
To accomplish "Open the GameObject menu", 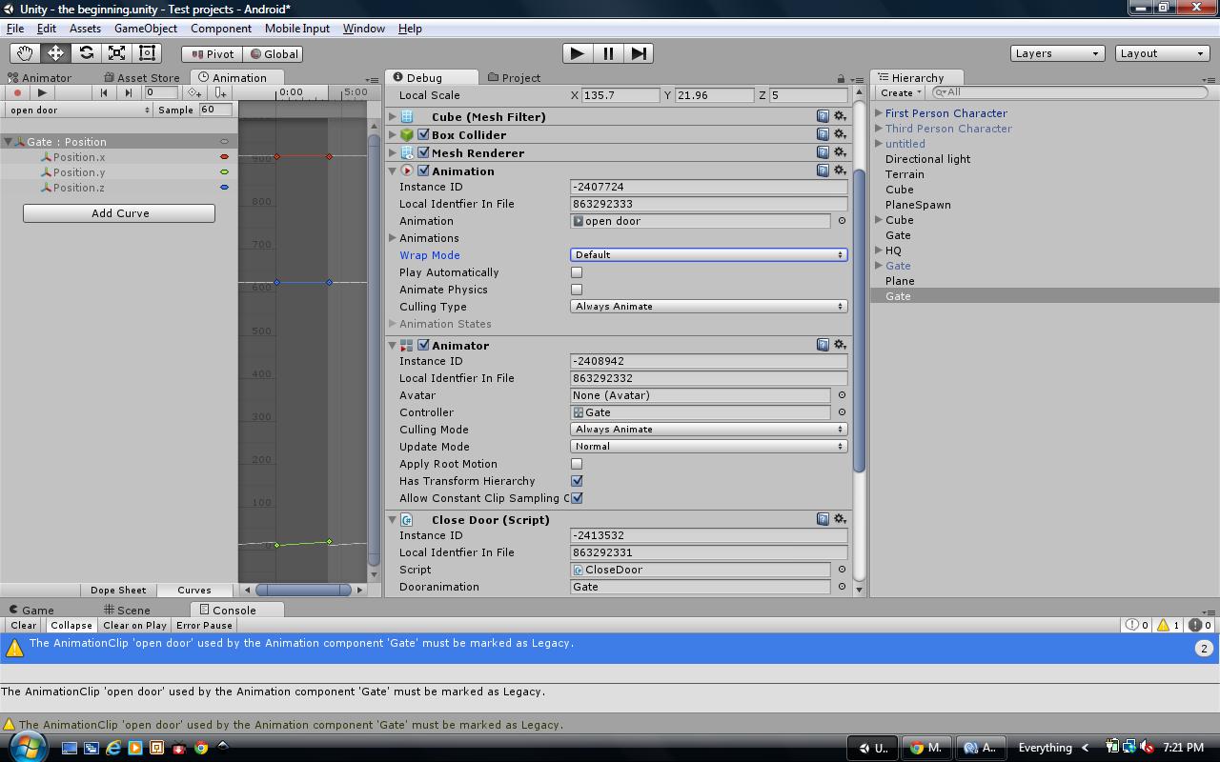I will [145, 29].
